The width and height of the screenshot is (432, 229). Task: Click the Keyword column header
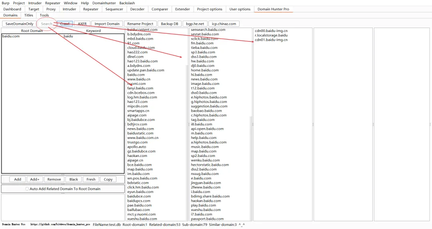click(93, 30)
